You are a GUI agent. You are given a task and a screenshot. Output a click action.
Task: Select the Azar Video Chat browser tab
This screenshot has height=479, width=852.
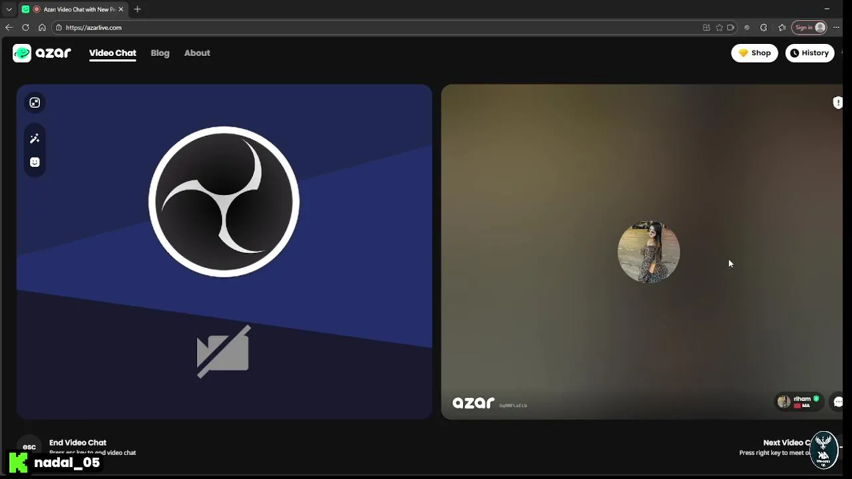(73, 9)
